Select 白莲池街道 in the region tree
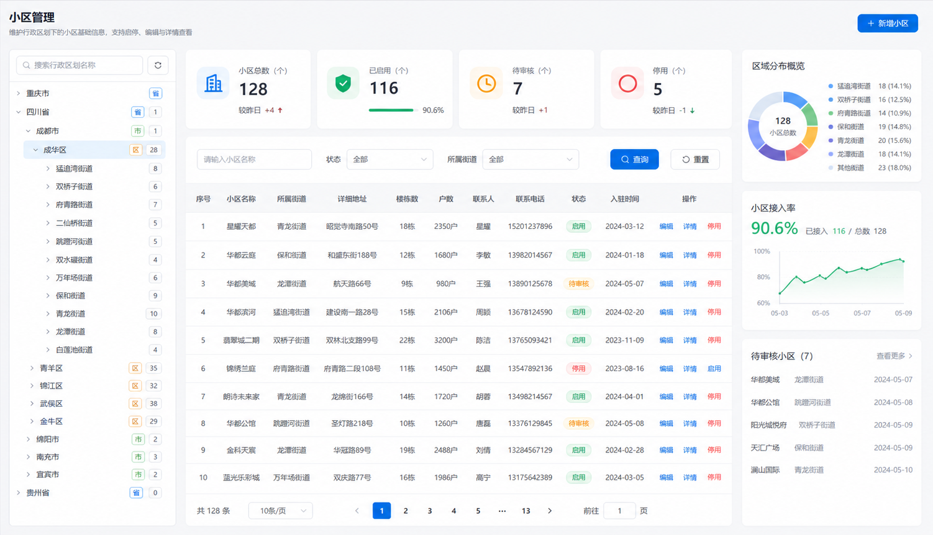This screenshot has width=933, height=535. [74, 349]
